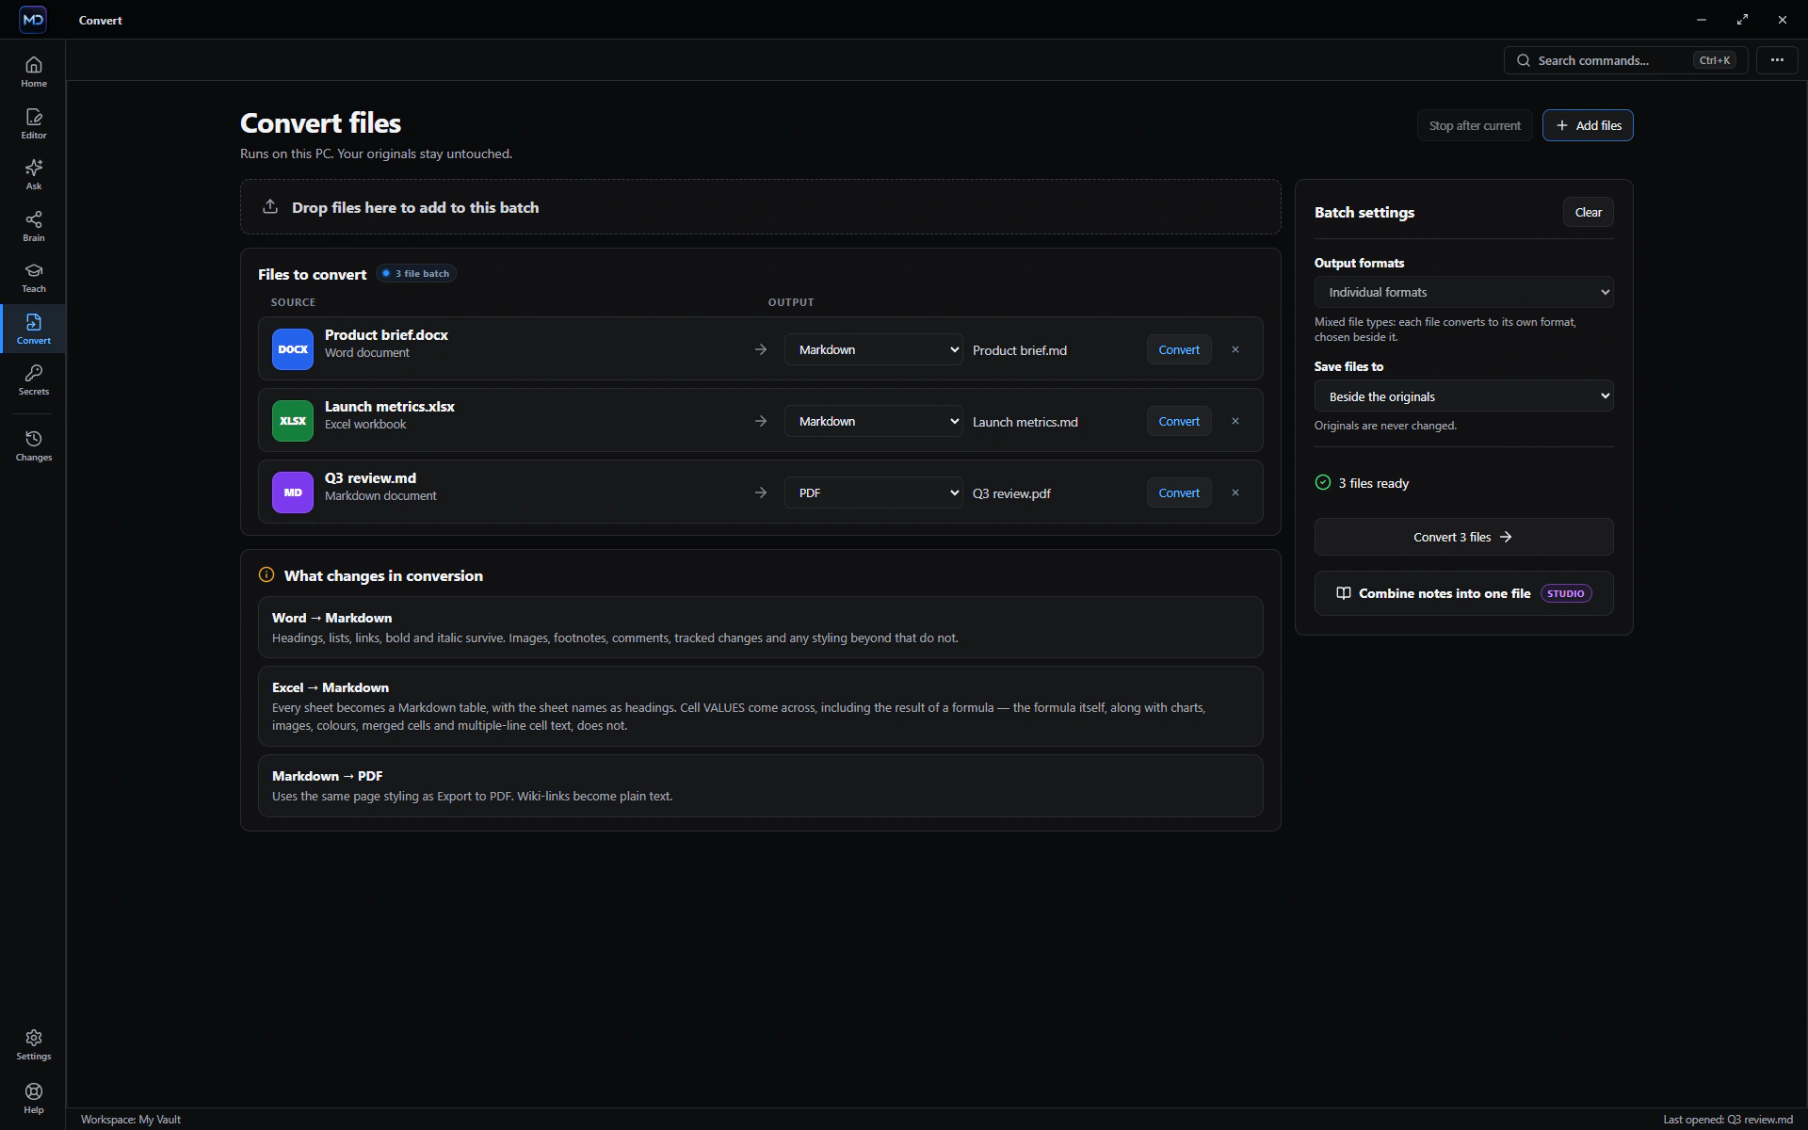Open output format dropdown for Launch metrics.xlsx
The image size is (1808, 1130).
click(x=873, y=421)
